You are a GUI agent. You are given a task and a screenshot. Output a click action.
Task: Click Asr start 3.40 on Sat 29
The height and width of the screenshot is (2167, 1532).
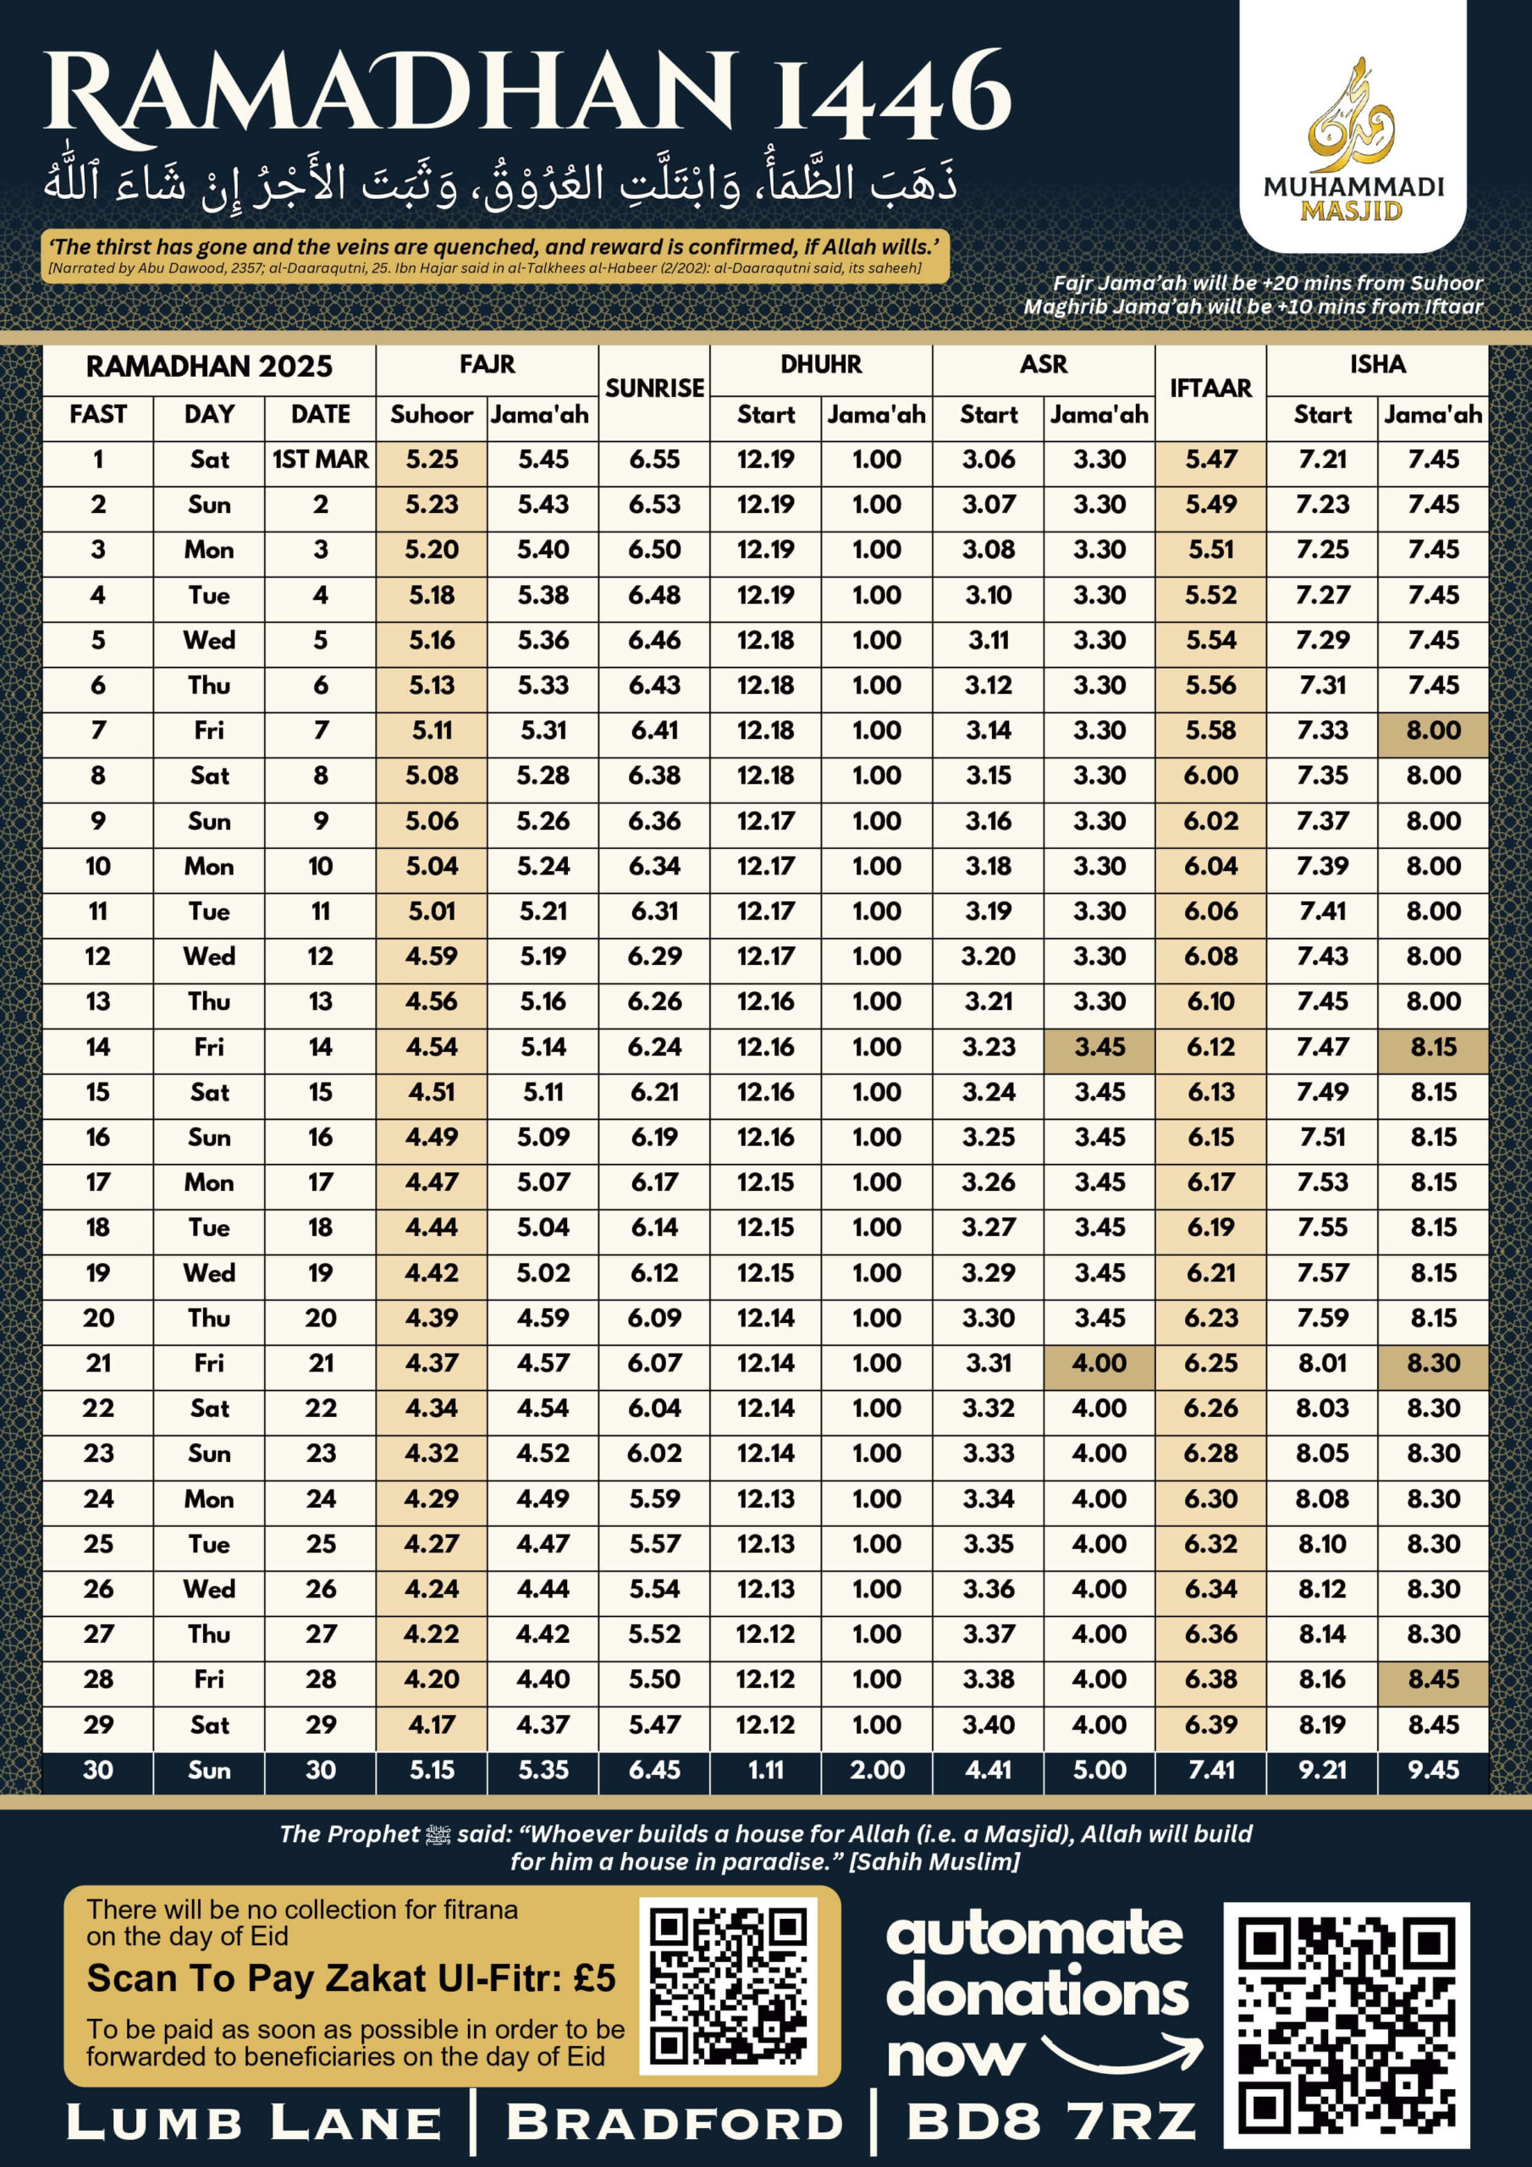(989, 1725)
